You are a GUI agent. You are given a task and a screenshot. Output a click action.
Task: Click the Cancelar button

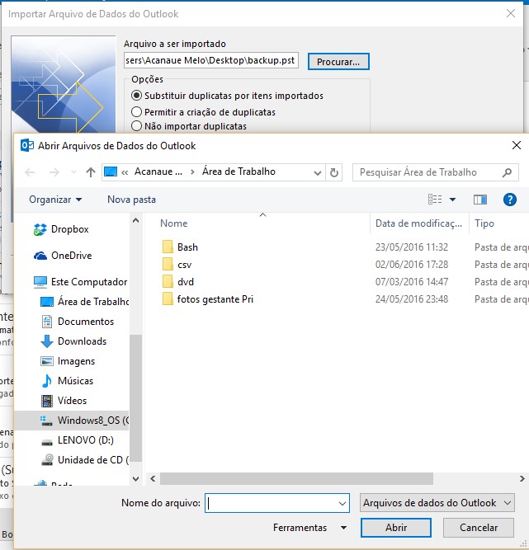point(479,528)
